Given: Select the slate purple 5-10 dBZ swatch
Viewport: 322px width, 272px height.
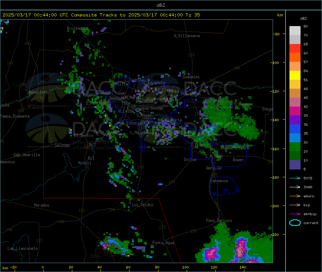Looking at the screenshot, I should tap(295, 165).
